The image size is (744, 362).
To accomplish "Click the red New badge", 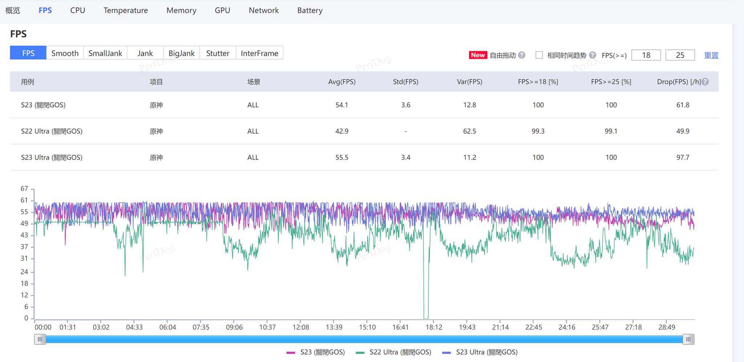I will 478,55.
